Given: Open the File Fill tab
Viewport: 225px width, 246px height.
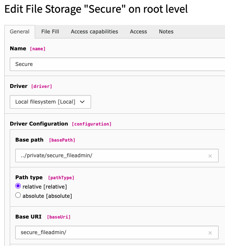Looking at the screenshot, I should tap(50, 32).
